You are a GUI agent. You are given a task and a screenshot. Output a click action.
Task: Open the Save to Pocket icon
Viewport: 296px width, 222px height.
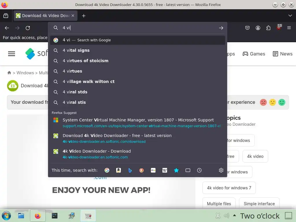247,28
